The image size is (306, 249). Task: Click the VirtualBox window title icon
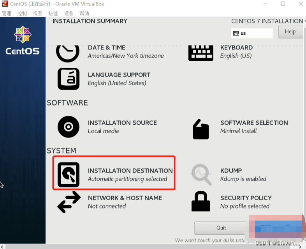5,4
